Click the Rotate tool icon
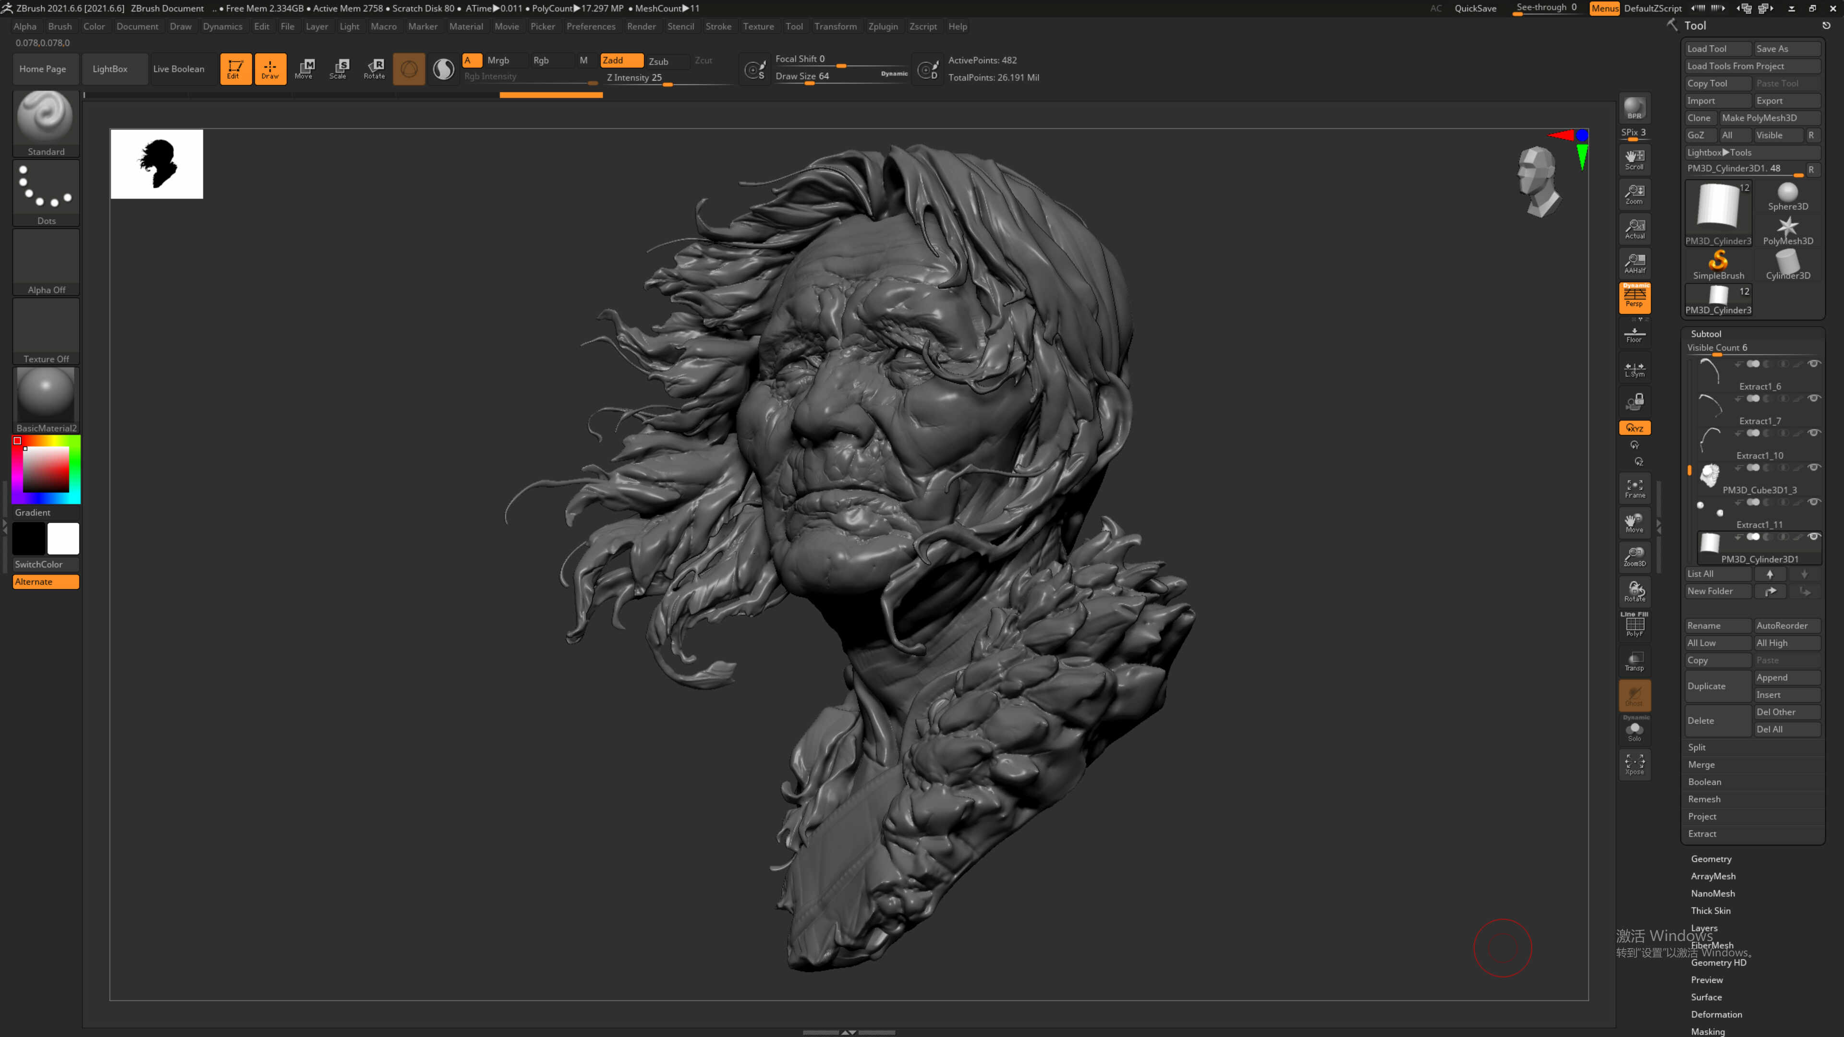Image resolution: width=1844 pixels, height=1037 pixels. (374, 67)
